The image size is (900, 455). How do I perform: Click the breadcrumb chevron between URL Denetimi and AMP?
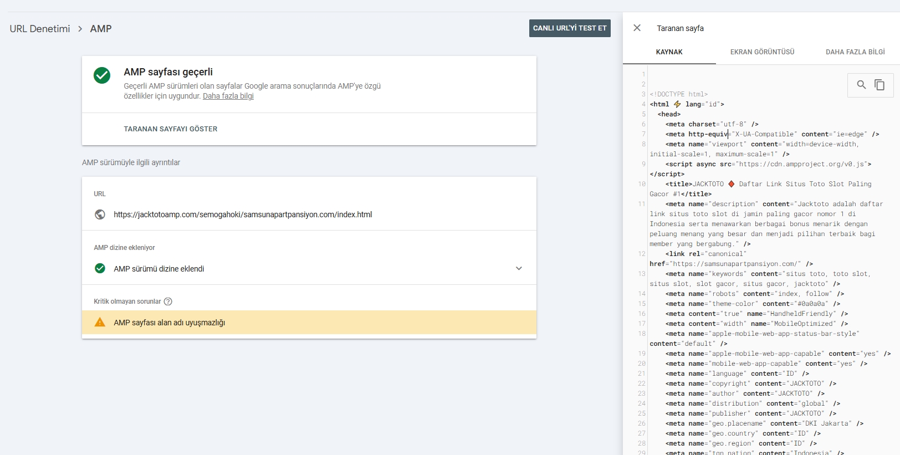pyautogui.click(x=80, y=28)
